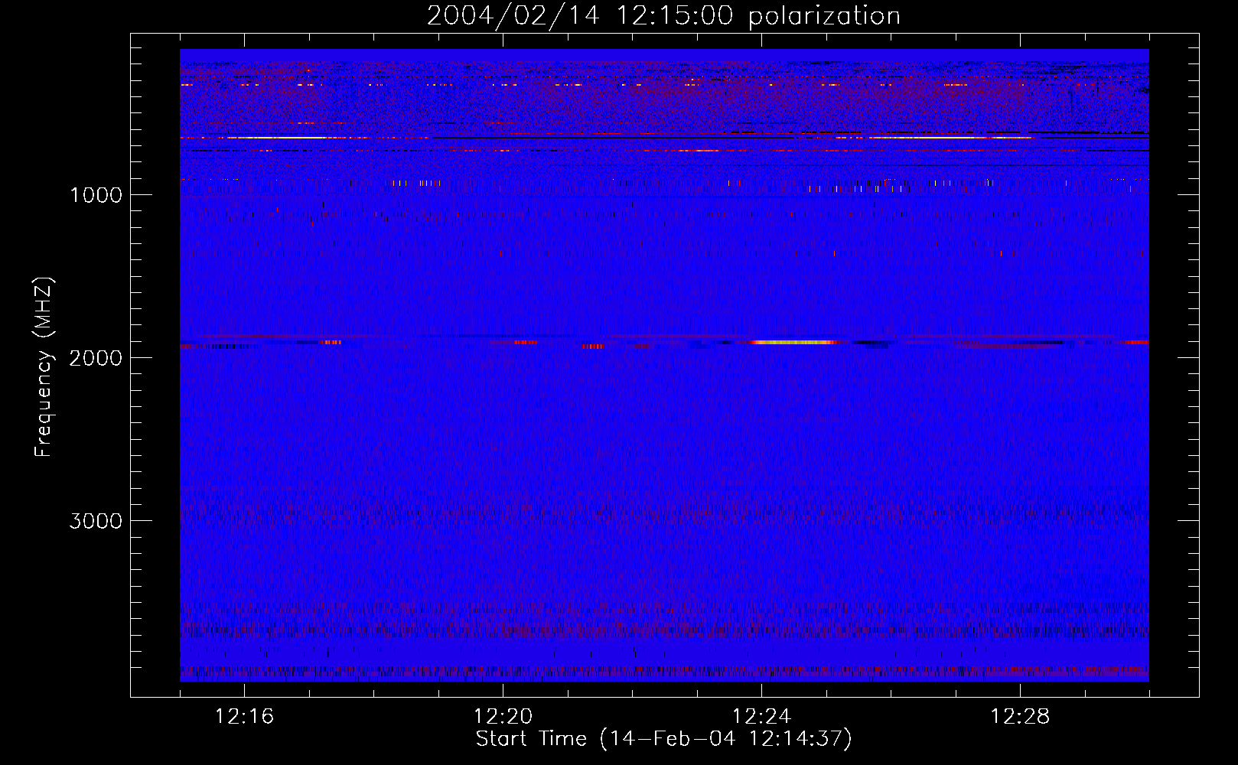The image size is (1238, 765).
Task: Click the bright yellow burst near 1900 MHz
Action: 793,343
